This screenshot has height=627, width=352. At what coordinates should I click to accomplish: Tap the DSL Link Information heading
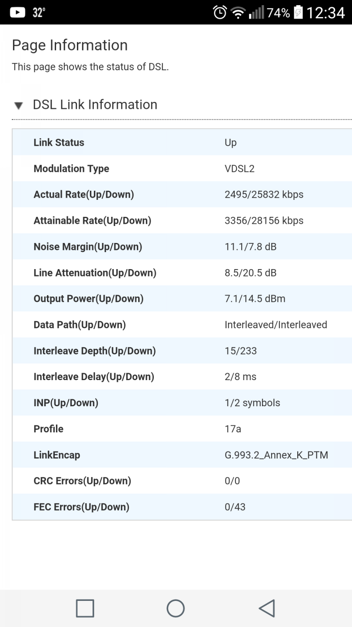point(95,104)
